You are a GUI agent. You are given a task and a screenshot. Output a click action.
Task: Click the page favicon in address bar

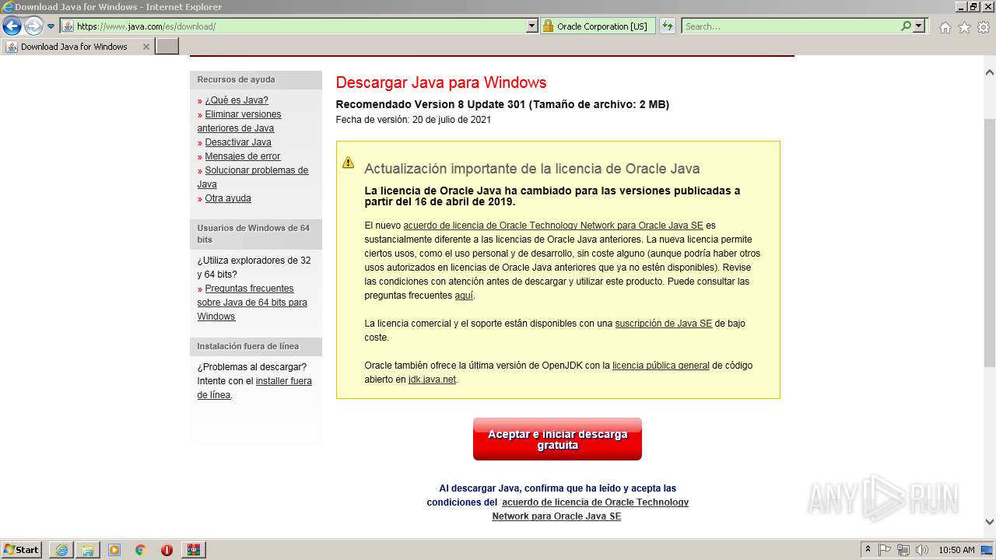[x=68, y=26]
